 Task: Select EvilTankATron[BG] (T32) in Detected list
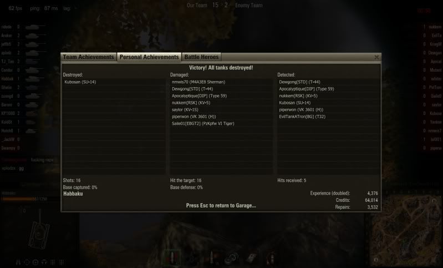[x=302, y=117]
